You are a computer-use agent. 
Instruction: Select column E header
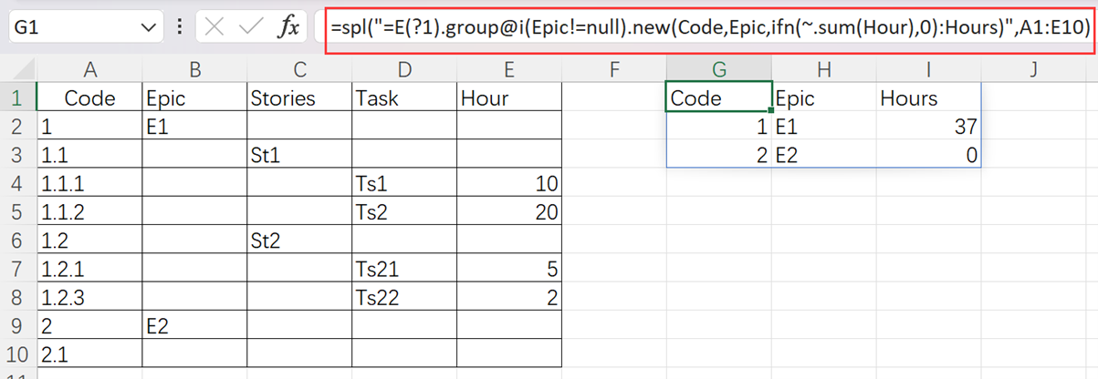pyautogui.click(x=508, y=68)
